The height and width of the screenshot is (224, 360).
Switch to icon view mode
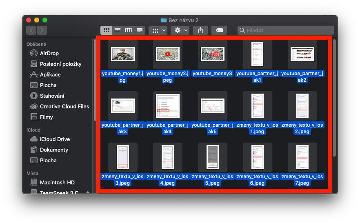tap(106, 30)
